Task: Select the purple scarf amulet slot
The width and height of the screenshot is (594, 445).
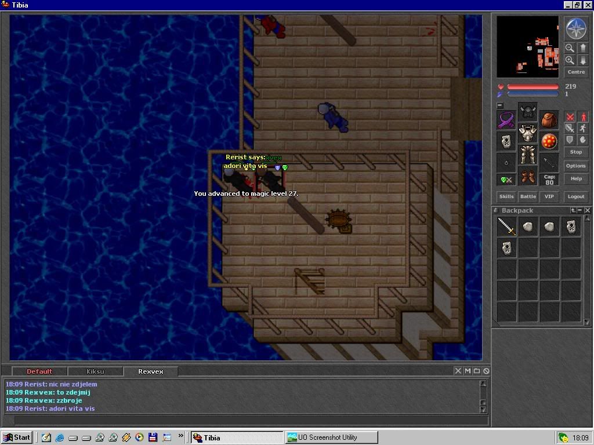Action: (x=506, y=120)
